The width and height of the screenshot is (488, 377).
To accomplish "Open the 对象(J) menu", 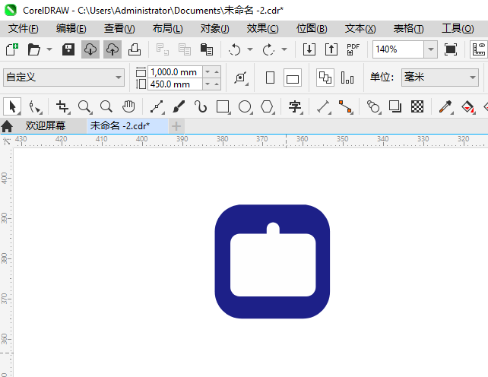I will click(x=215, y=29).
